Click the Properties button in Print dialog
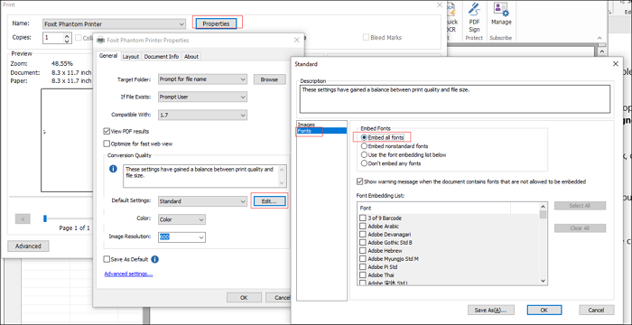The image size is (632, 325). tap(216, 23)
